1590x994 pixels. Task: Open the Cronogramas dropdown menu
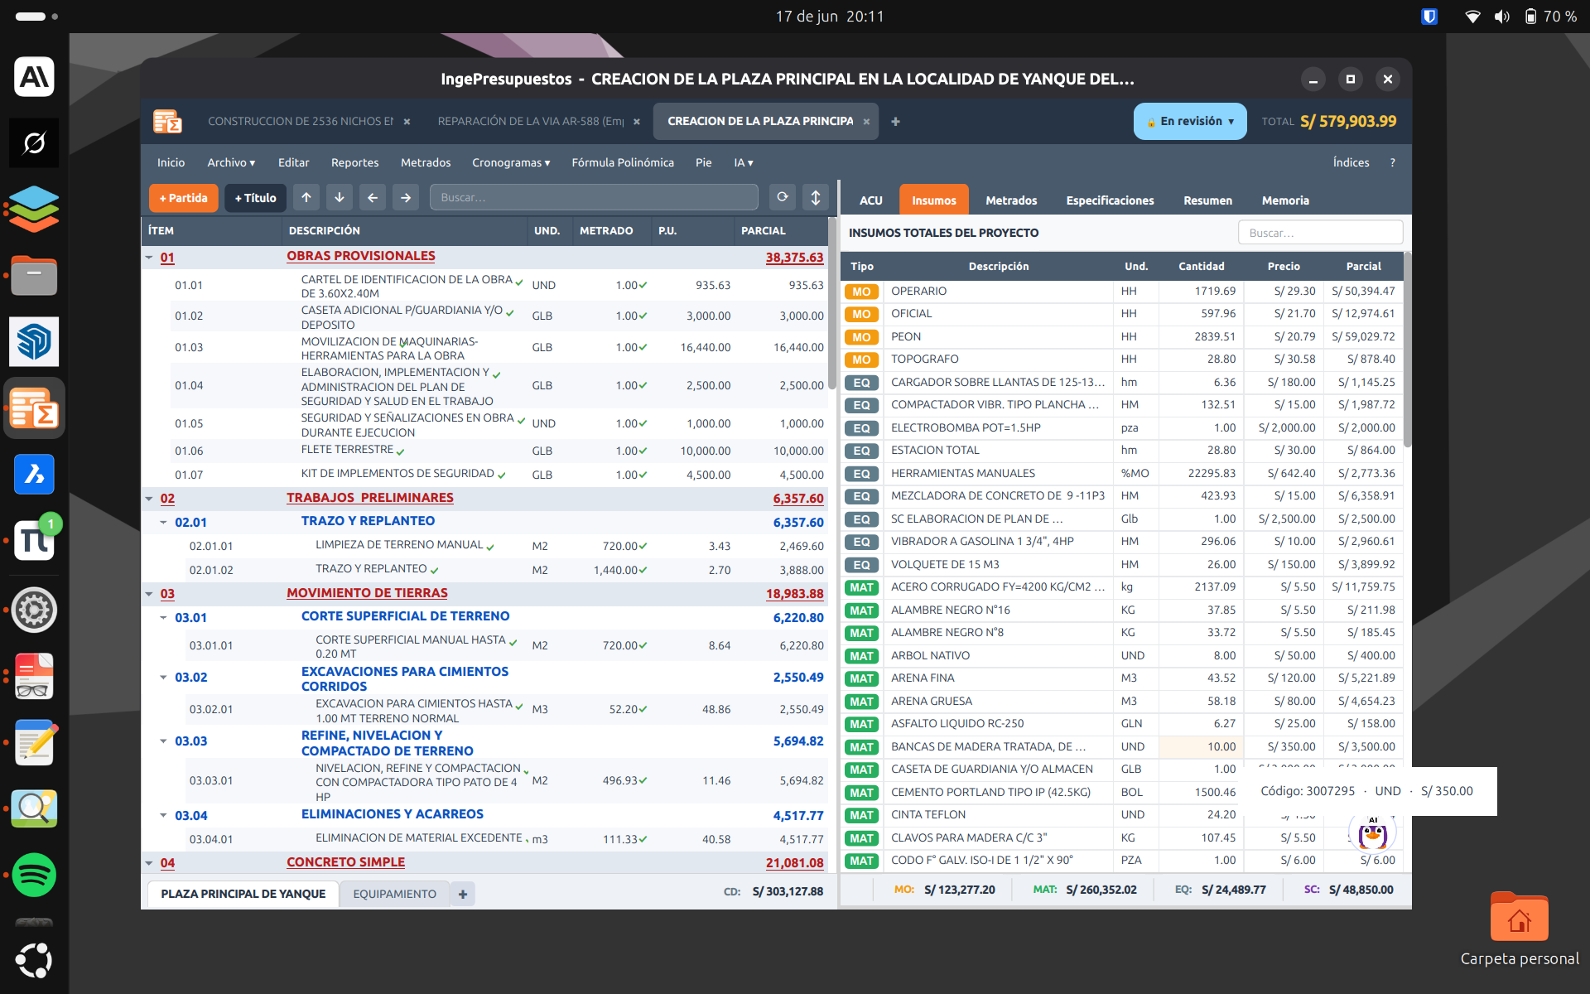tap(511, 163)
